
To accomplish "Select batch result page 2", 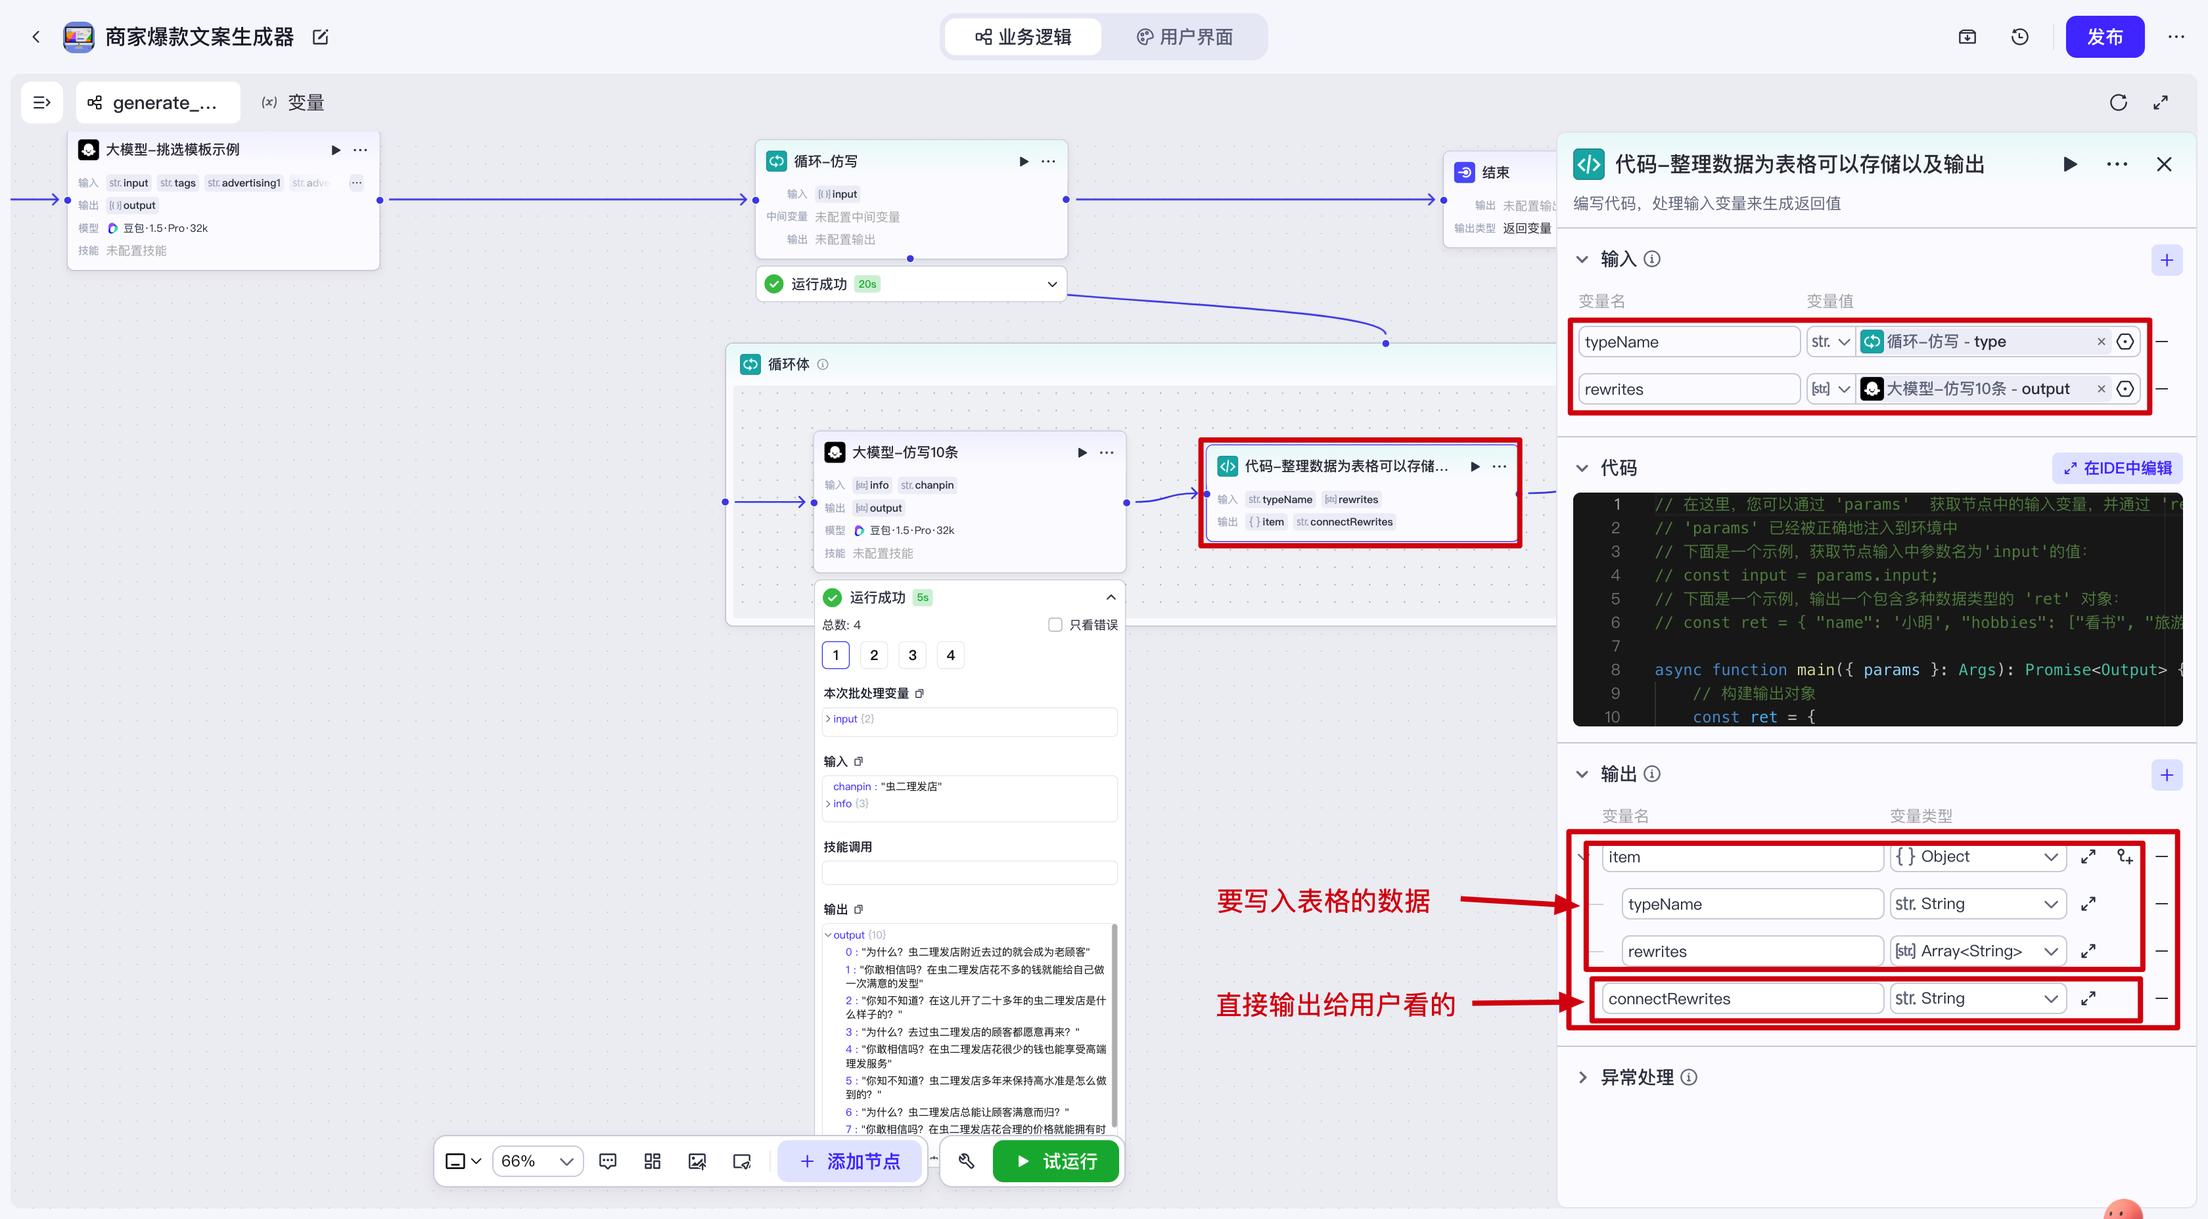I will [873, 655].
